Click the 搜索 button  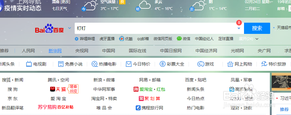[x=257, y=28]
